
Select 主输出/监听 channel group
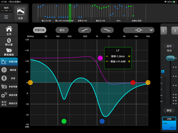(x=137, y=21)
